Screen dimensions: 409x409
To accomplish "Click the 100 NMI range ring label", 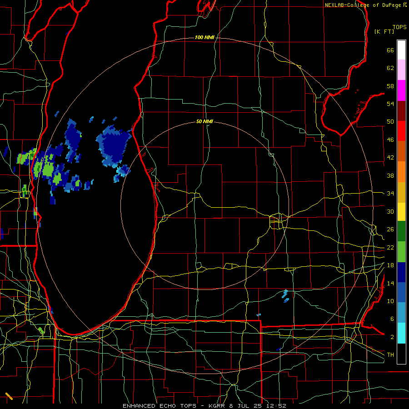I will pos(204,38).
